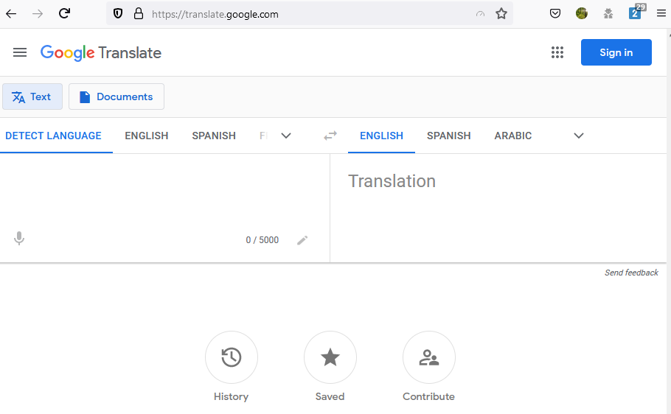Open the round green profile avatar icon
The height and width of the screenshot is (414, 671).
(x=582, y=14)
